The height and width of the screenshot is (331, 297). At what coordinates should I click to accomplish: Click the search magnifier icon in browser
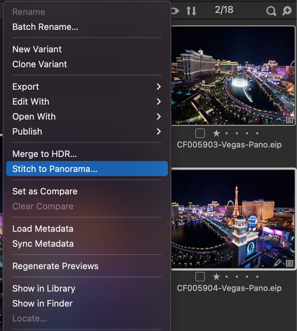click(x=271, y=11)
